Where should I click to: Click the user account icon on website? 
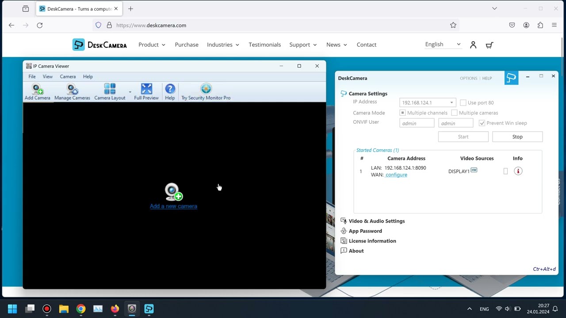[x=473, y=45]
